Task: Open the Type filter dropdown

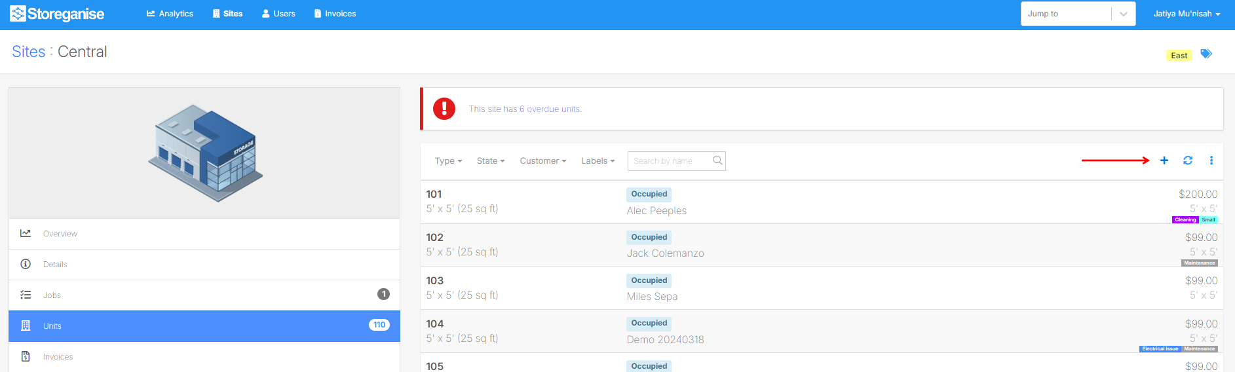Action: coord(449,161)
